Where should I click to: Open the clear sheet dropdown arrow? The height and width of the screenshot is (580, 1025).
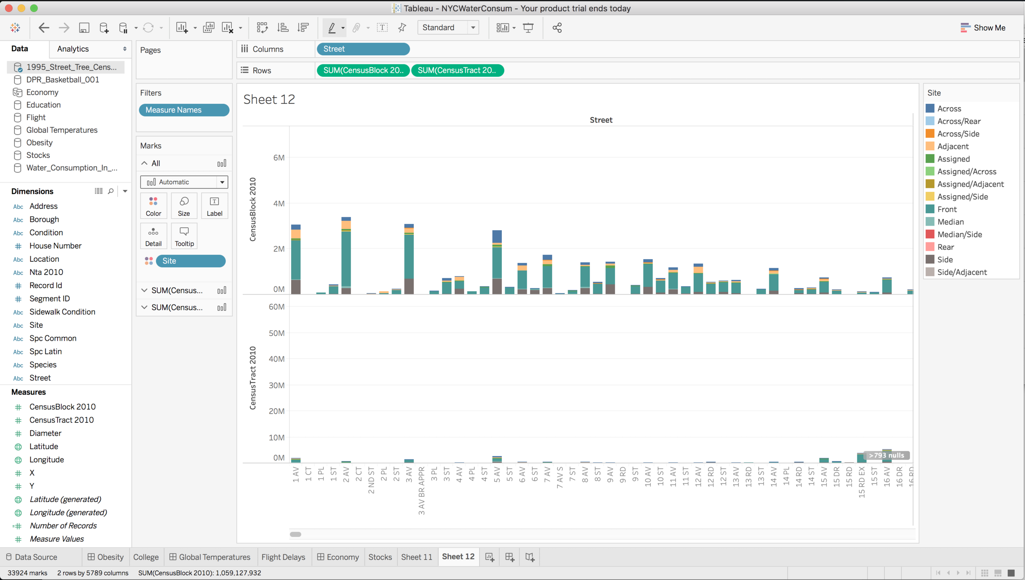tap(240, 28)
